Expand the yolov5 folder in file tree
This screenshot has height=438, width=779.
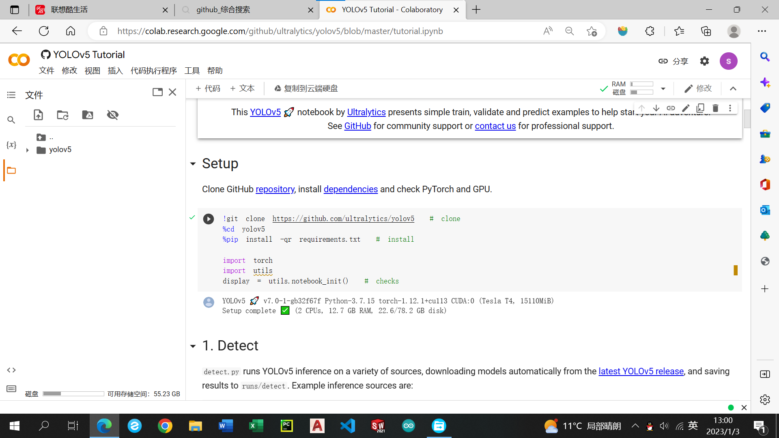[27, 150]
